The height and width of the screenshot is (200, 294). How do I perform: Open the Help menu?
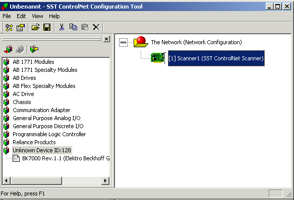[54, 16]
